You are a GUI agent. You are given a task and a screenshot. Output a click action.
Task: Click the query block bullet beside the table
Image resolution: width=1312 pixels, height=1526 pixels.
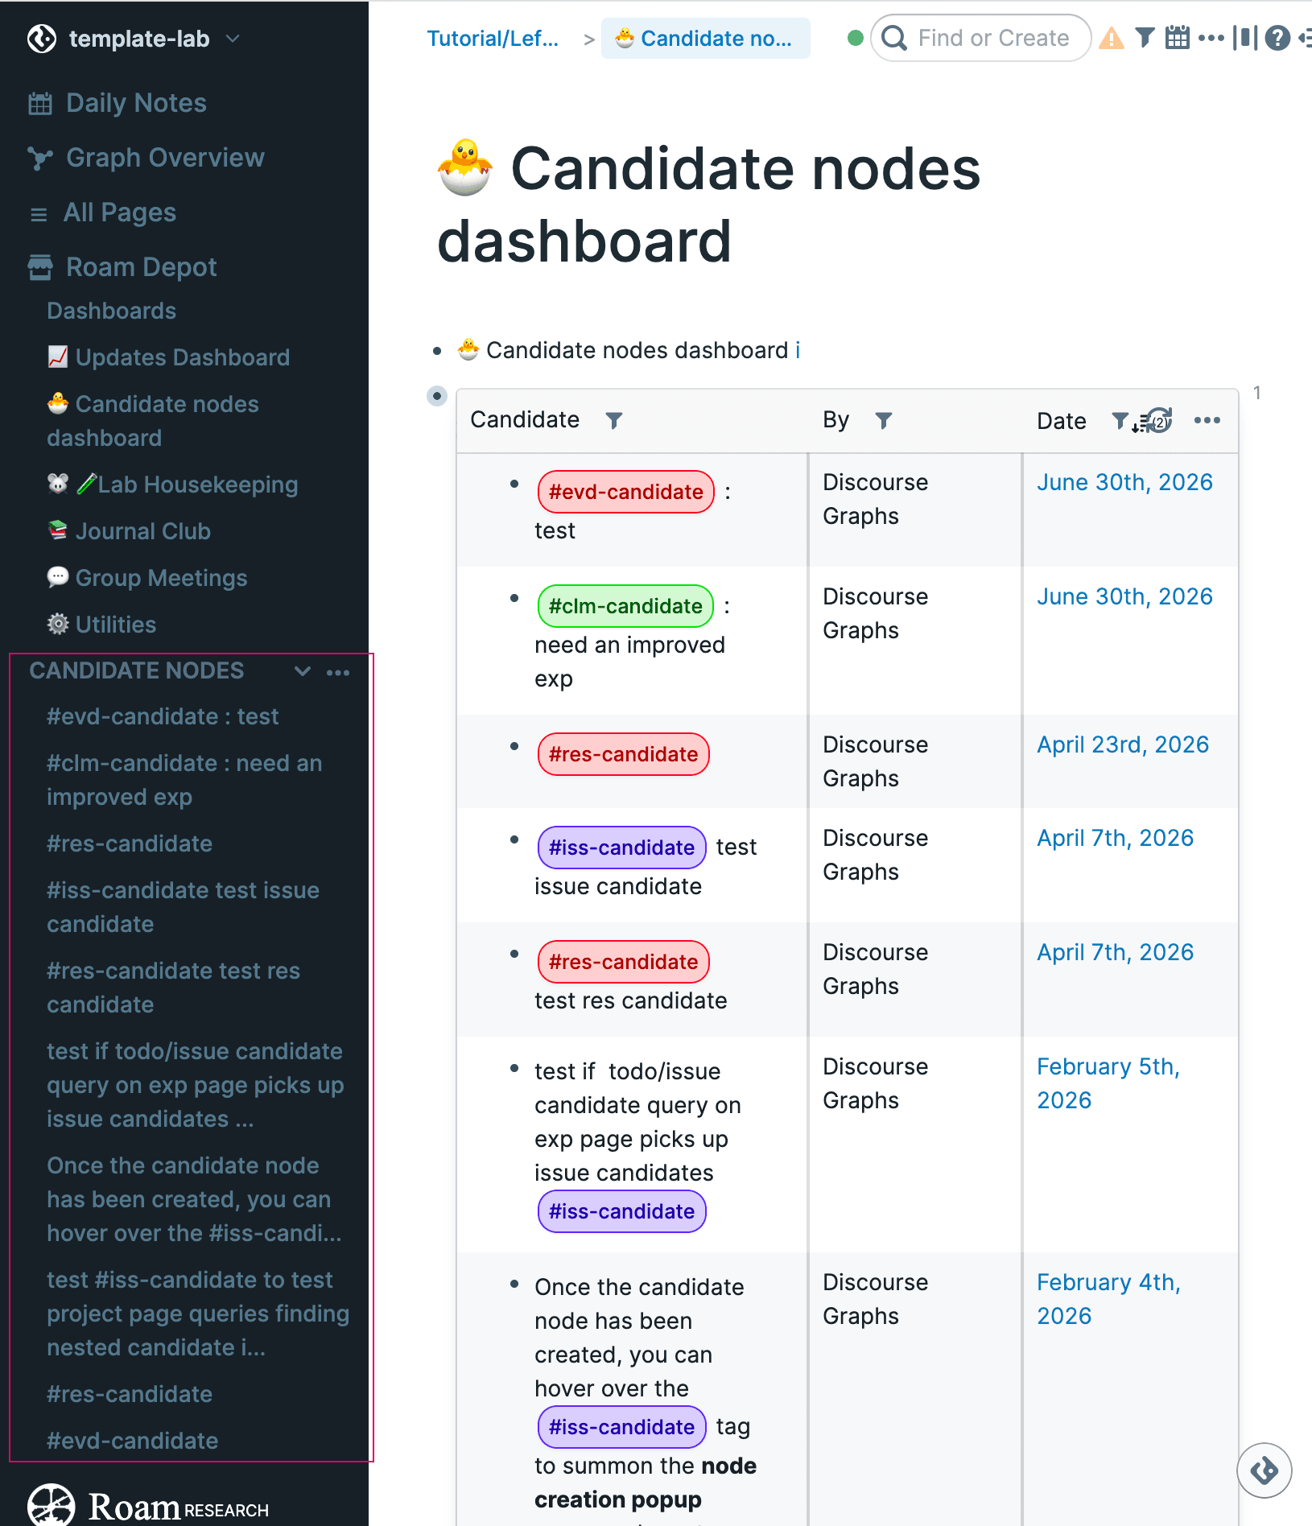pyautogui.click(x=437, y=396)
